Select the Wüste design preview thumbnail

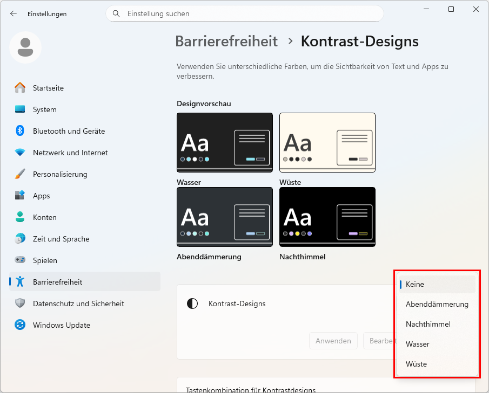pos(327,142)
